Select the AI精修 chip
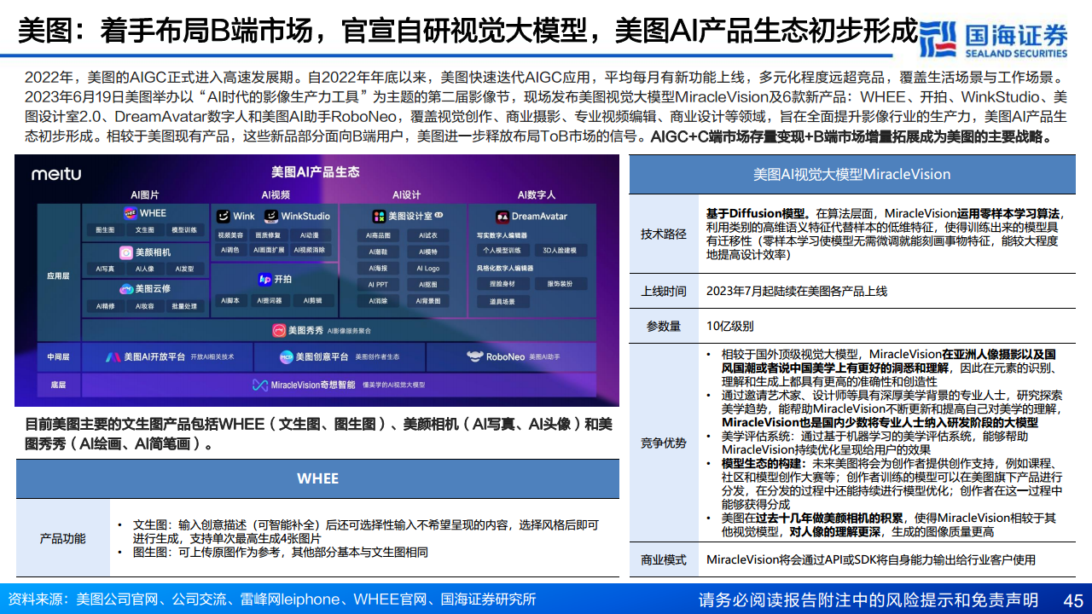This screenshot has height=614, width=1092. 106,306
